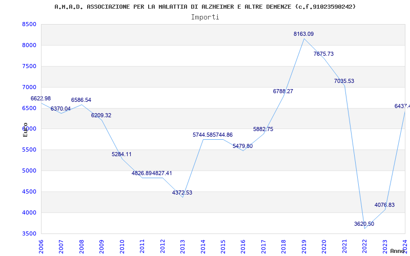The height and width of the screenshot is (256, 410).
Task: Click x-axis year 2012
Action: pos(162,247)
